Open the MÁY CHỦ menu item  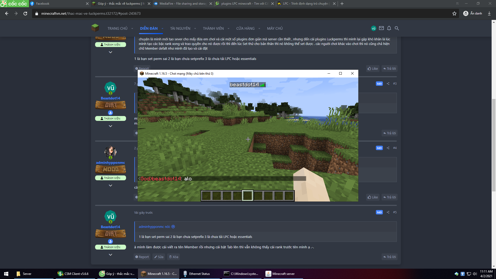click(275, 28)
